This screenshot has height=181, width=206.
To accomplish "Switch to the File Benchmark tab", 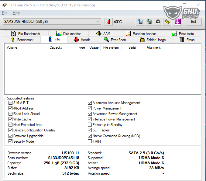I will pyautogui.click(x=26, y=34).
